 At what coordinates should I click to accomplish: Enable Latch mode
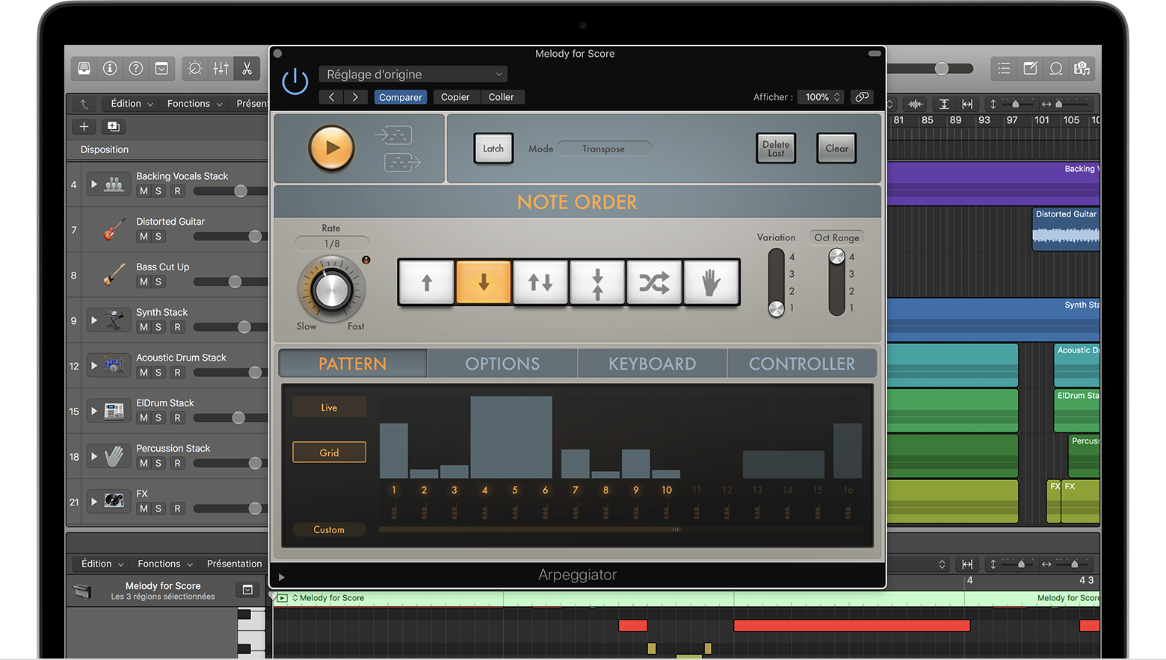[493, 149]
